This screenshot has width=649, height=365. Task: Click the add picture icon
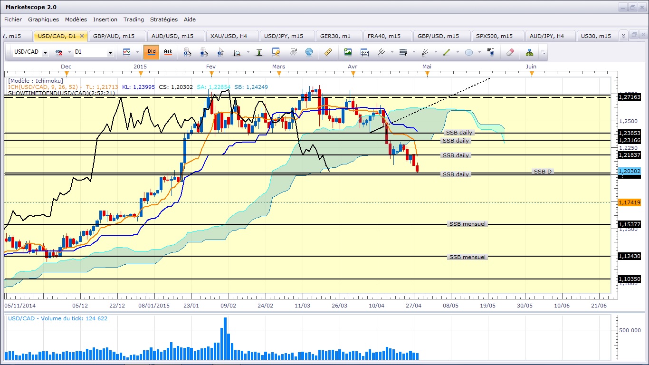[348, 52]
